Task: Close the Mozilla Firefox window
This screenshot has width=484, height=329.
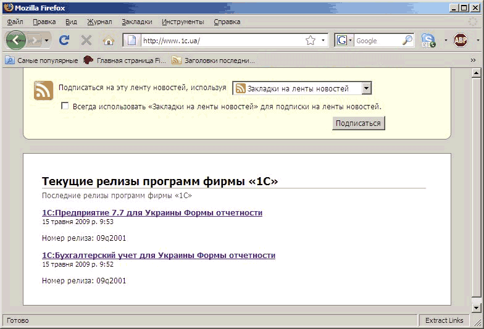Action: click(475, 7)
